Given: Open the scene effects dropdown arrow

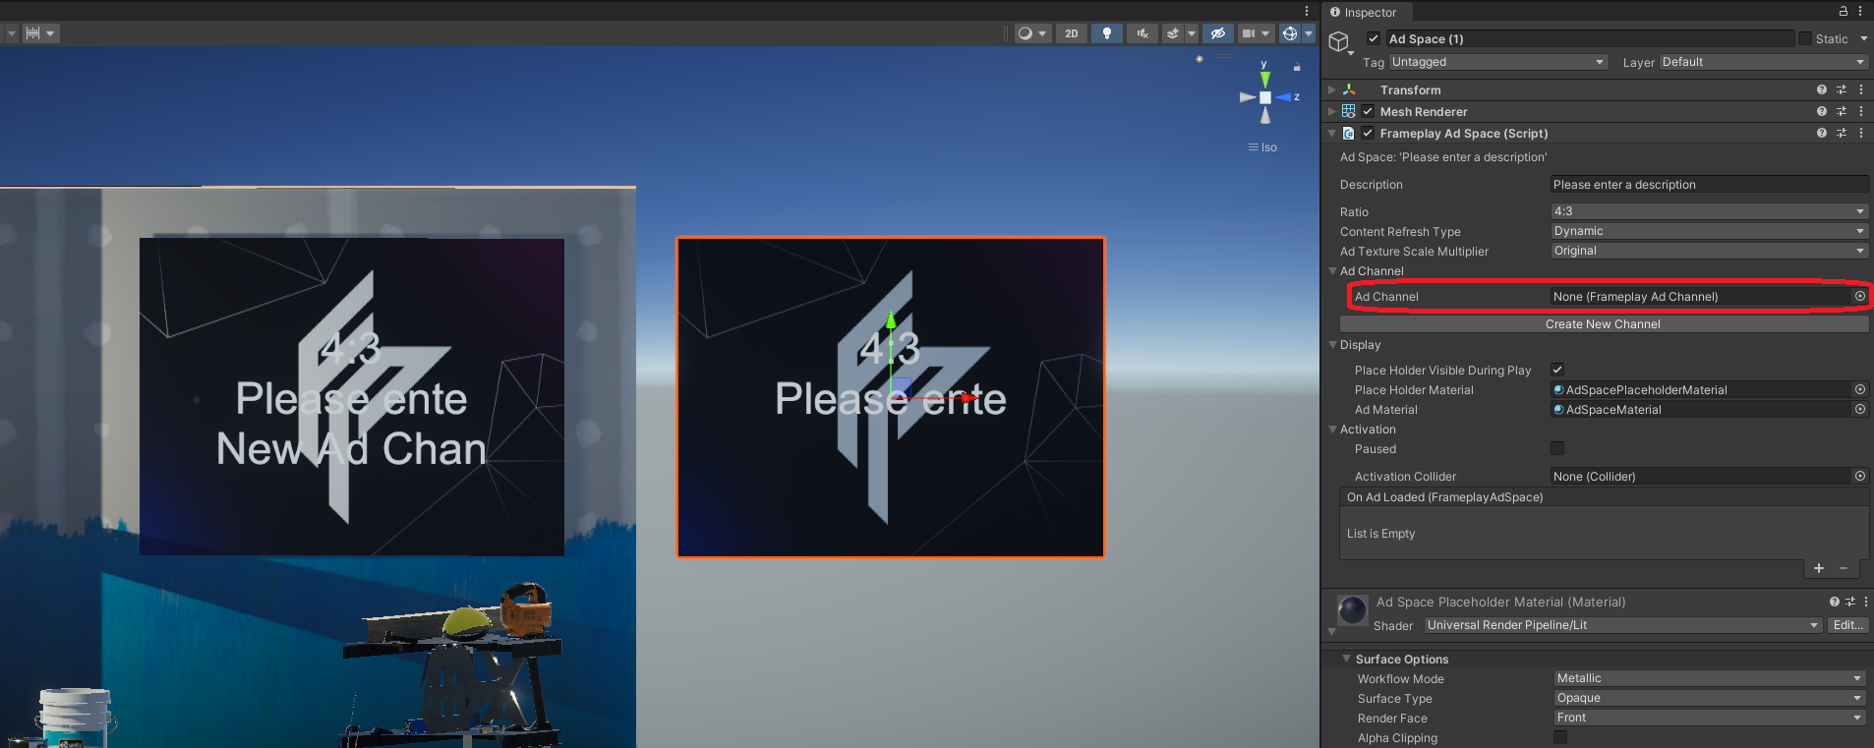Looking at the screenshot, I should pyautogui.click(x=1192, y=33).
